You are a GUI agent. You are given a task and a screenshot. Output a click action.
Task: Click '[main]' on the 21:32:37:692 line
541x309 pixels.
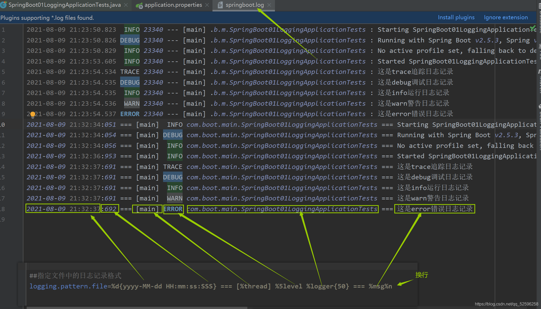coord(147,209)
